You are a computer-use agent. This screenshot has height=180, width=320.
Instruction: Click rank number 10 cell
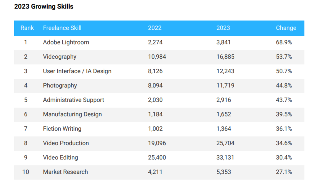click(x=26, y=172)
